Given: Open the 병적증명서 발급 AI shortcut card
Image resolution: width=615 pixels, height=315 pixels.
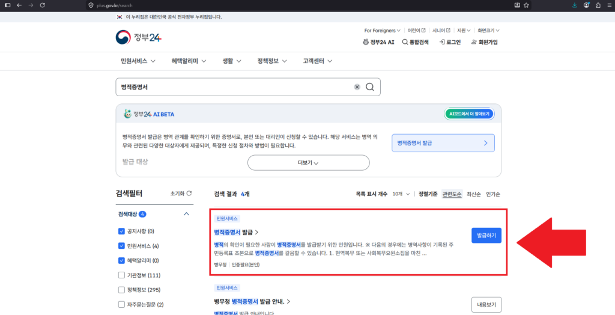Looking at the screenshot, I should point(443,143).
